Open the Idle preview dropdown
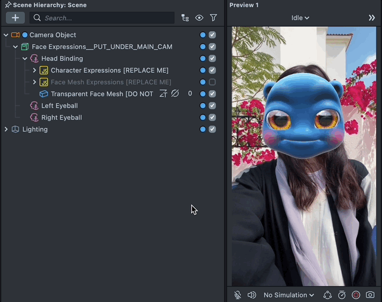 (300, 18)
